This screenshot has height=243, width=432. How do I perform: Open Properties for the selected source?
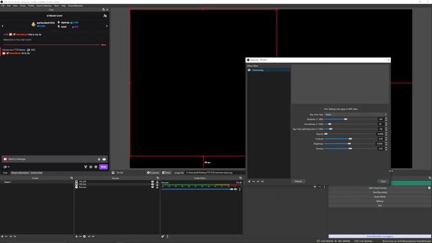pyautogui.click(x=153, y=173)
